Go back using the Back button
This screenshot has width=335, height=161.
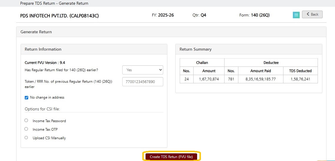coord(312,14)
